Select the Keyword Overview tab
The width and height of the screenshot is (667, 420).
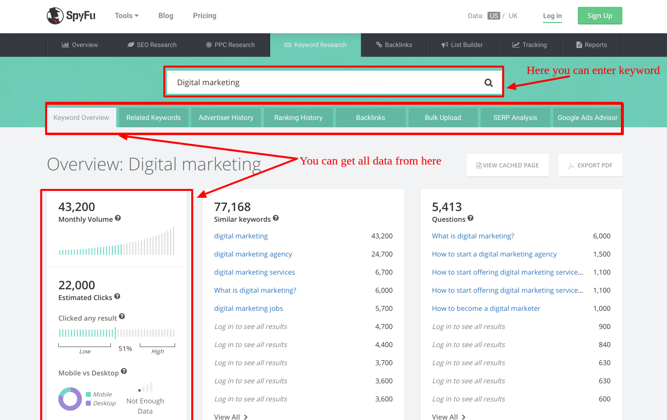tap(81, 117)
